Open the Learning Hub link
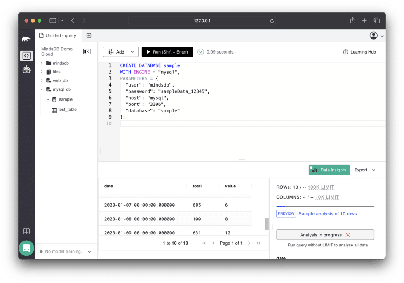The image size is (404, 283). pos(359,52)
